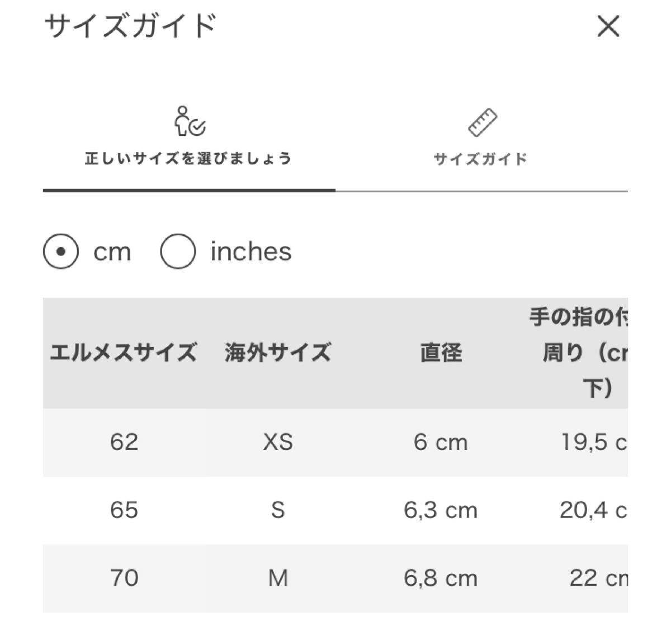Click the S overseas size cell
The width and height of the screenshot is (671, 626).
(278, 510)
